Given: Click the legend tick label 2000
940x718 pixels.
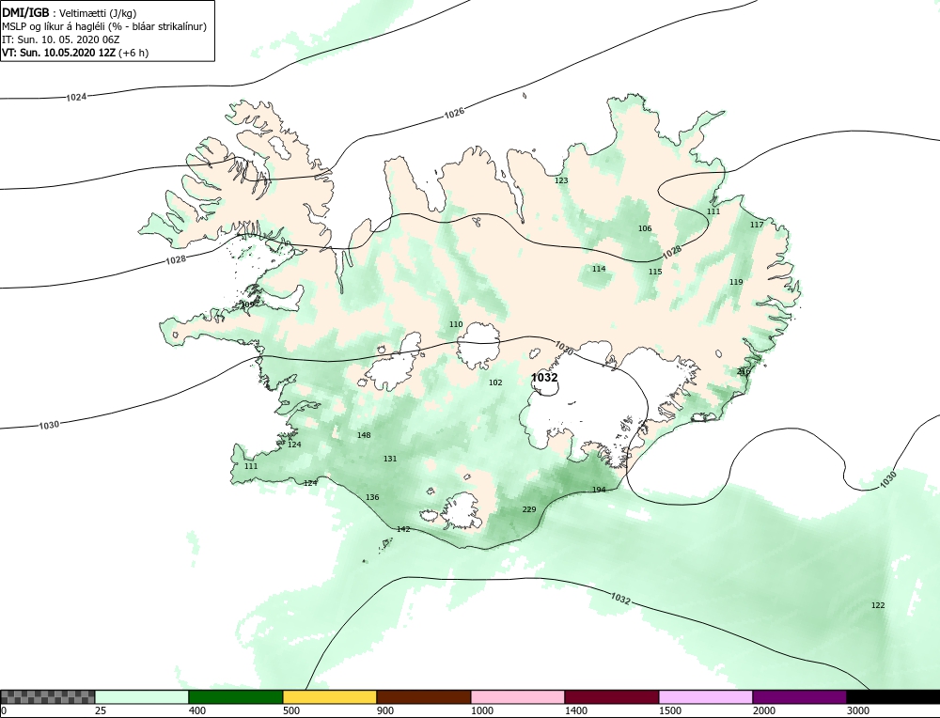Looking at the screenshot, I should tap(764, 710).
